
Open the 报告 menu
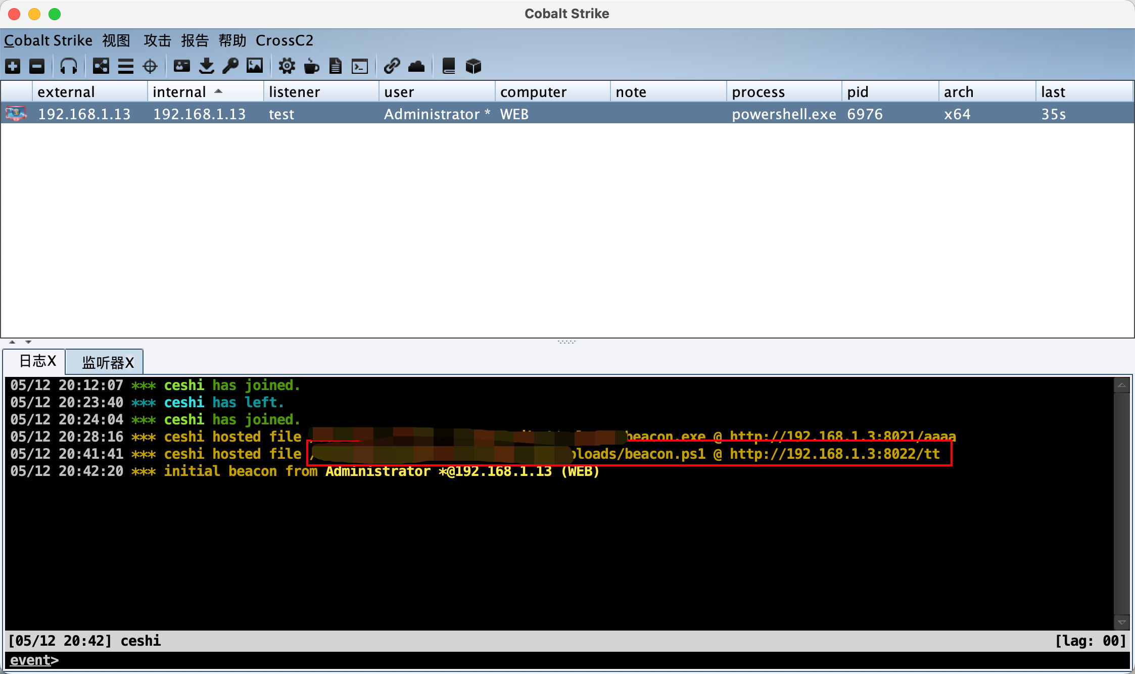pos(195,40)
